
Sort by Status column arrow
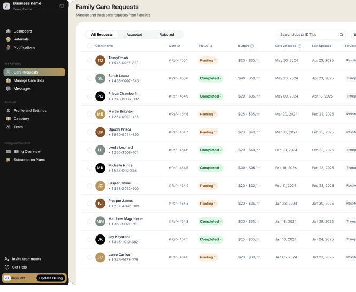tap(211, 46)
